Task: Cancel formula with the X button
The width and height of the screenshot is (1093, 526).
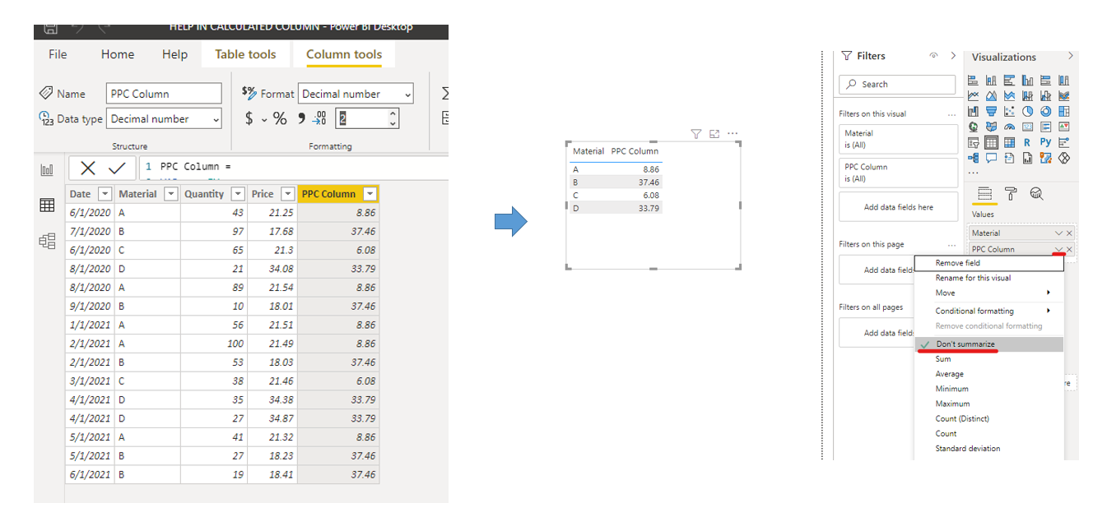Action: click(88, 168)
